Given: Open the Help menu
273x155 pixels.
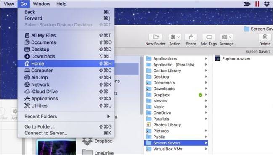Looking at the screenshot, I should coord(61,4).
